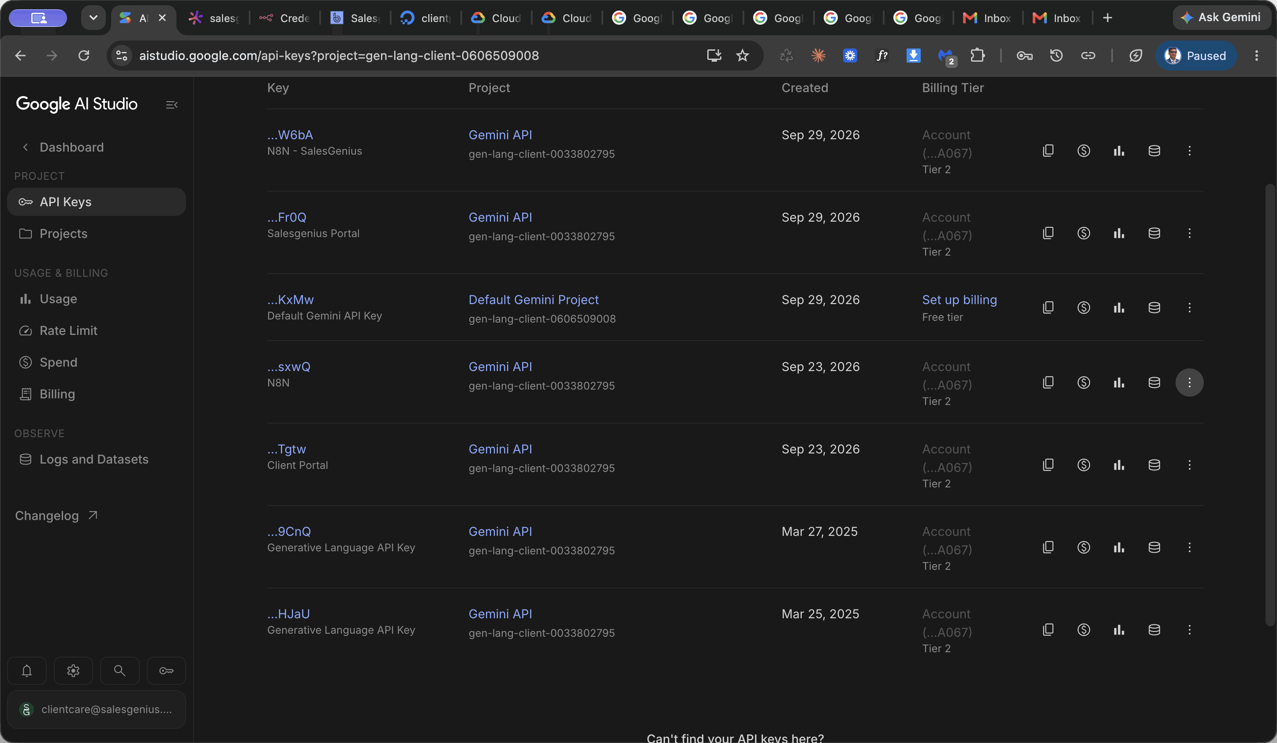Copy the ...KxMw API key
This screenshot has height=743, width=1277.
pyautogui.click(x=1048, y=308)
